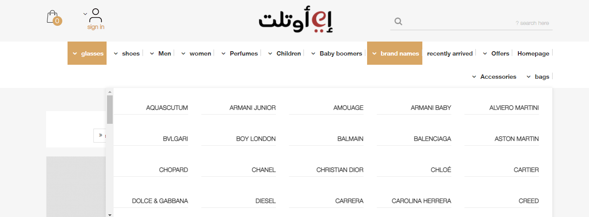This screenshot has height=217, width=589.
Task: Open the DOLCE & GABBANA brand link
Action: pos(160,201)
